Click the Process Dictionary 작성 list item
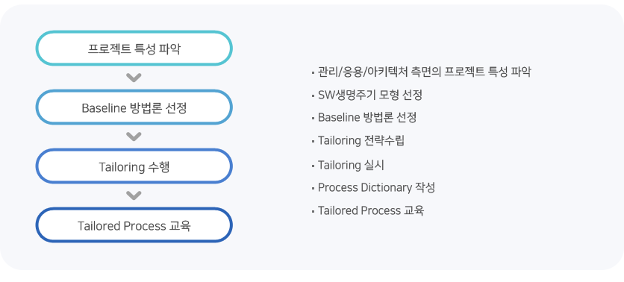624x282 pixels. click(x=376, y=188)
